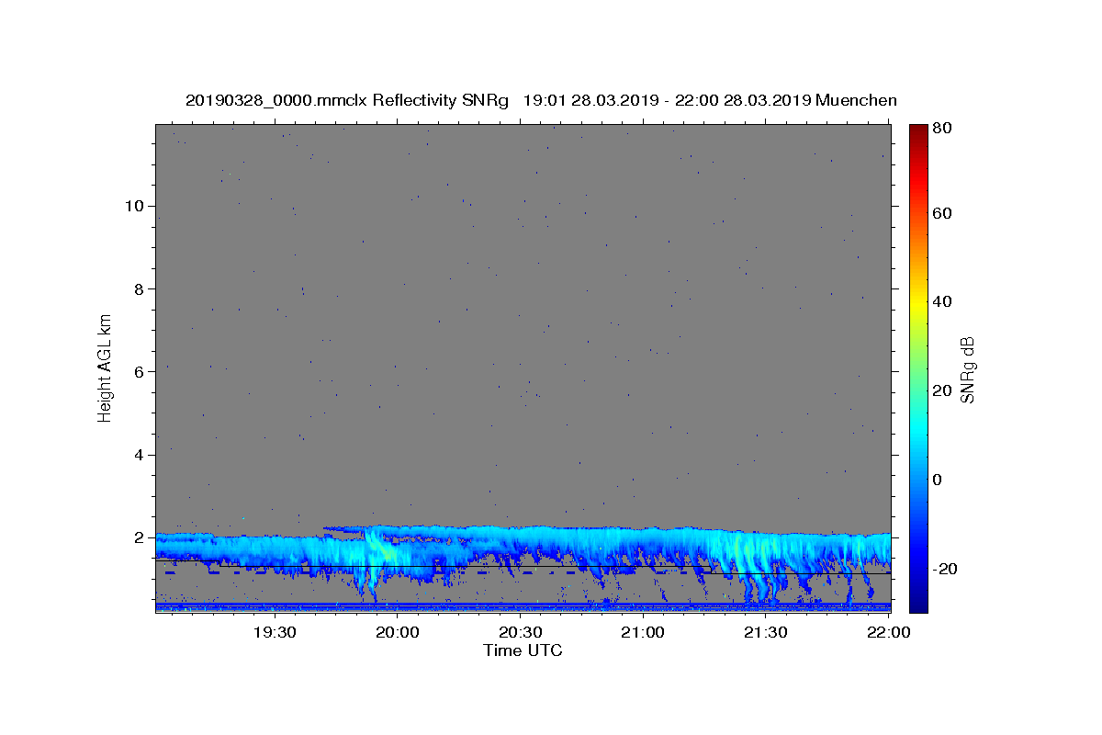This screenshot has height=735, width=1102.
Task: Click the plot title text starting "20190328_0000.mmclx"
Action: pos(541,100)
